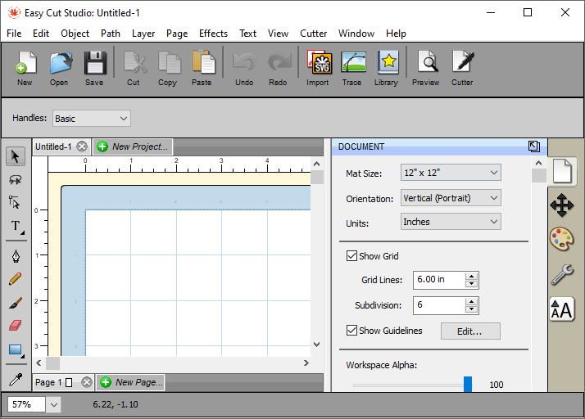This screenshot has height=419, width=585.
Task: Open the Effects menu
Action: 213,34
